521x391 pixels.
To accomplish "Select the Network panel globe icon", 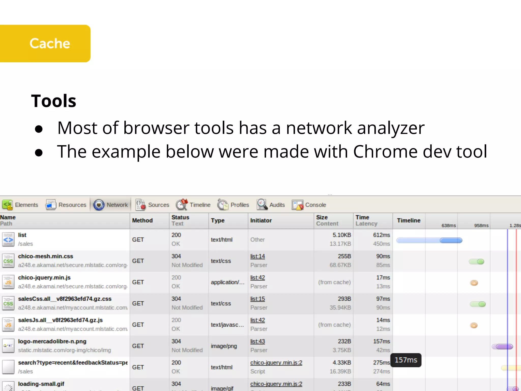I will [99, 205].
